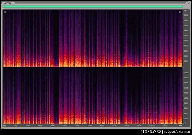Click the 15:00 mark on the time ruler
The height and width of the screenshot is (135, 192).
40,126
